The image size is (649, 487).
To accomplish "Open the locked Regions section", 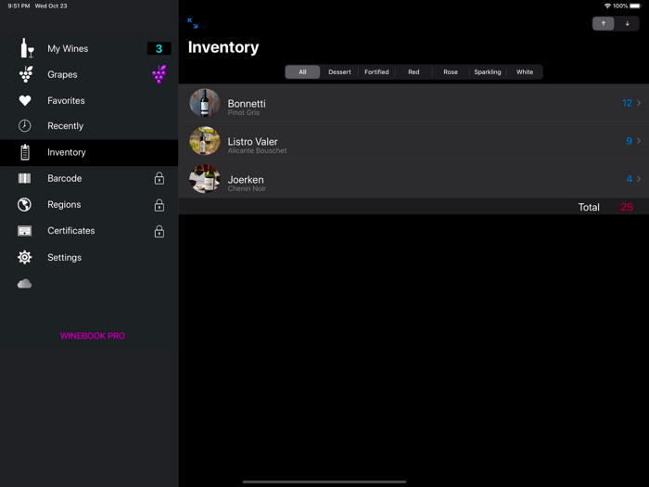I will pyautogui.click(x=89, y=205).
